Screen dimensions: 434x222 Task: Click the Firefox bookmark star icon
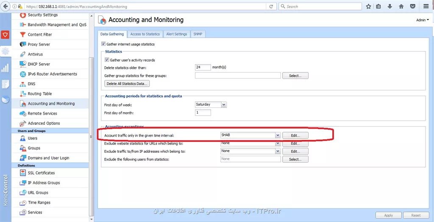click(x=368, y=6)
